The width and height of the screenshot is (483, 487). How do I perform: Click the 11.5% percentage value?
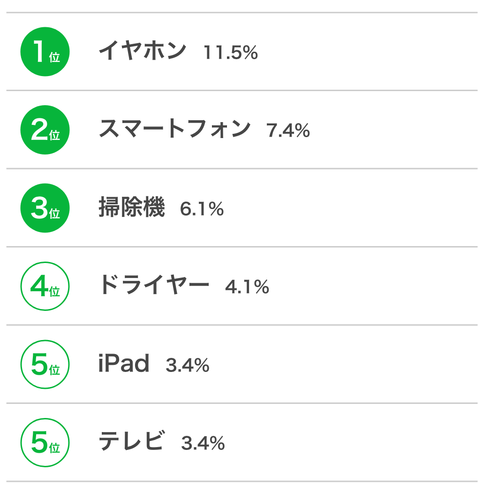(x=231, y=53)
